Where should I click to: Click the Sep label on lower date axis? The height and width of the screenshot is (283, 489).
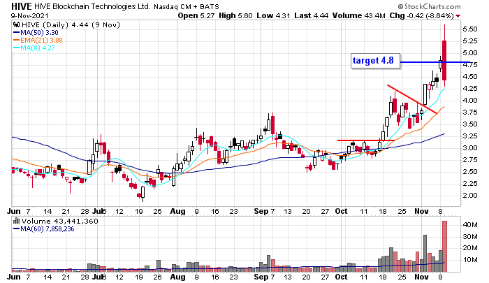coord(261,277)
